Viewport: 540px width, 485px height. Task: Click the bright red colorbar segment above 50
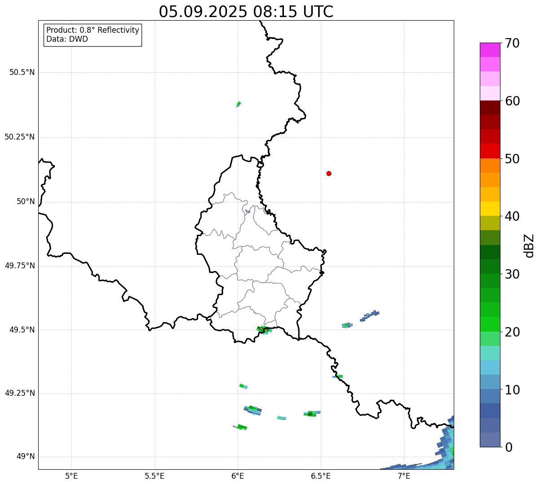point(490,151)
